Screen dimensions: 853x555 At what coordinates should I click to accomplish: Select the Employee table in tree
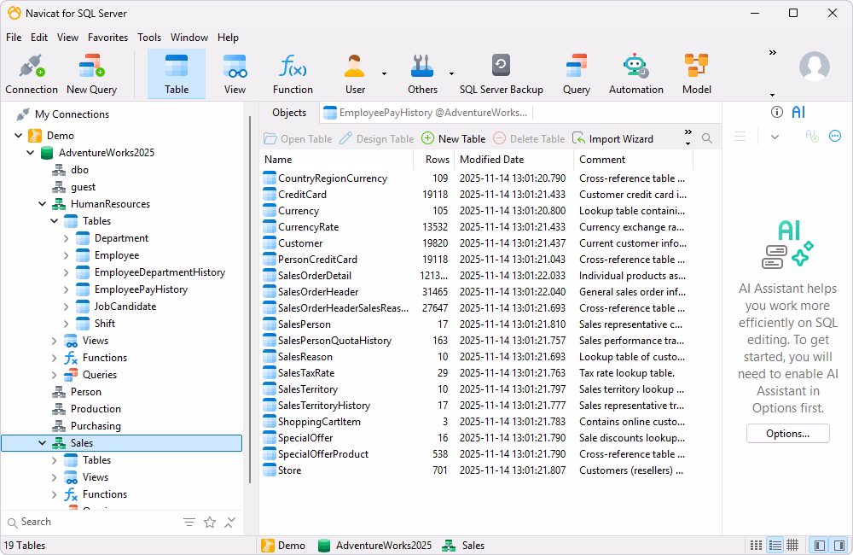pyautogui.click(x=116, y=255)
